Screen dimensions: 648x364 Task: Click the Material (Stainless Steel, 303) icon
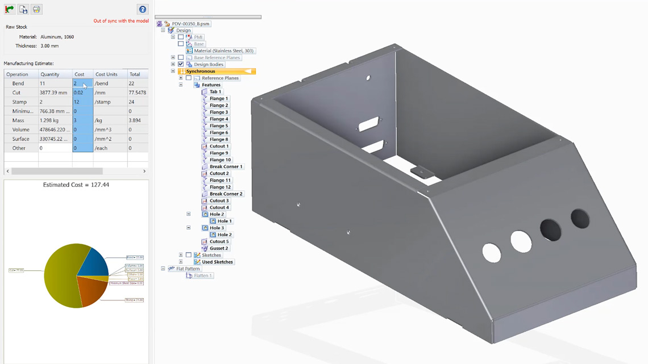(189, 51)
